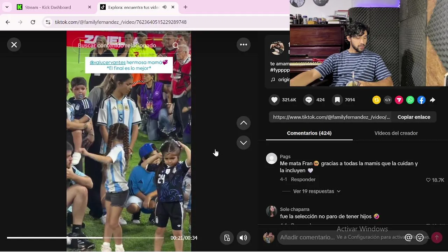Toggle video mute speaker button

pyautogui.click(x=243, y=238)
